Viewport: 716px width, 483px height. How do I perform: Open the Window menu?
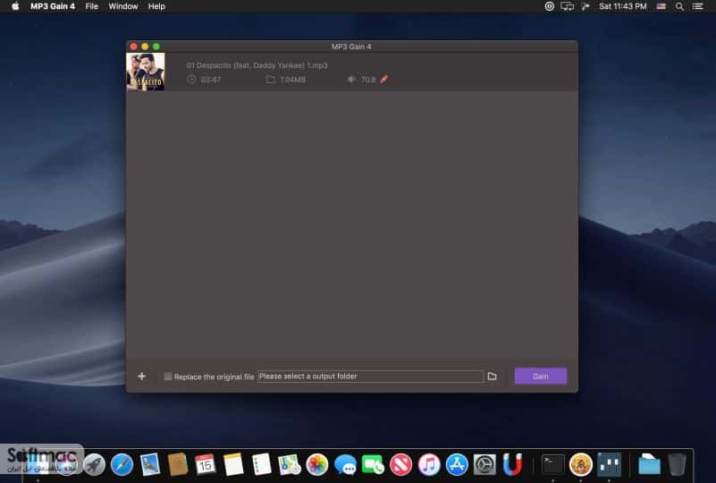click(x=123, y=6)
